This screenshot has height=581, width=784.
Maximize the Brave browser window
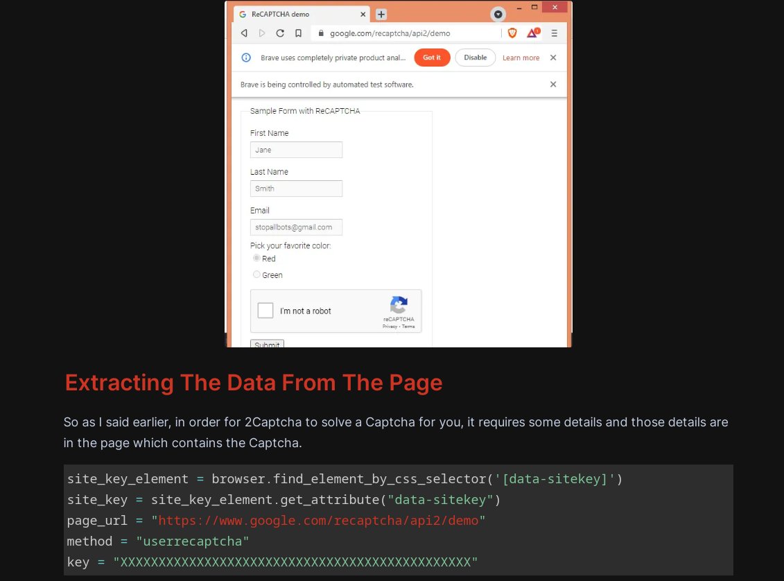[534, 8]
